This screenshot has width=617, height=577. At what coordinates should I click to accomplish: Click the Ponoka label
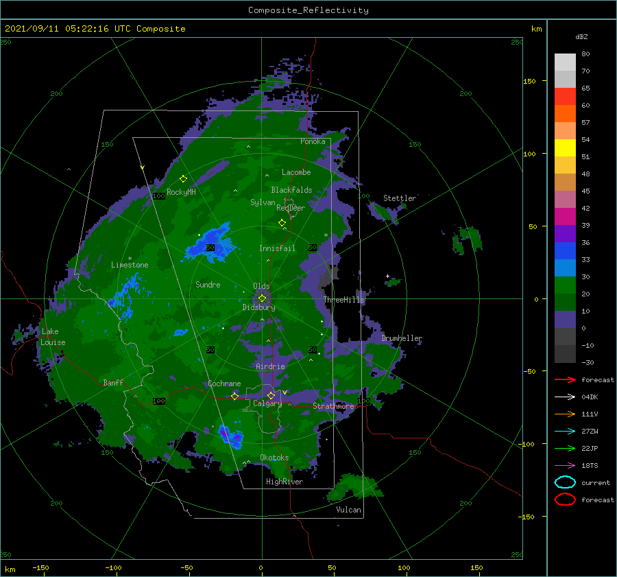pos(313,141)
